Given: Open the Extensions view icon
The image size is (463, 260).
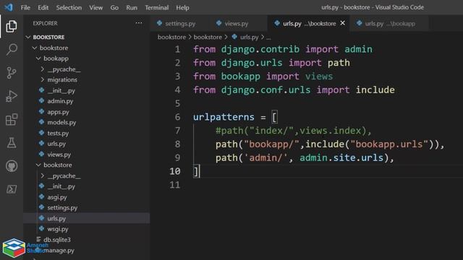Looking at the screenshot, I should pyautogui.click(x=12, y=119).
